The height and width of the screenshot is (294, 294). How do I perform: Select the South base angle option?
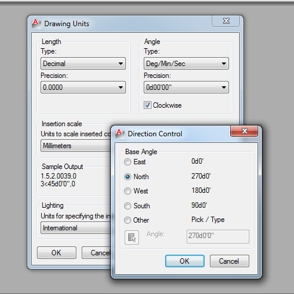point(128,206)
